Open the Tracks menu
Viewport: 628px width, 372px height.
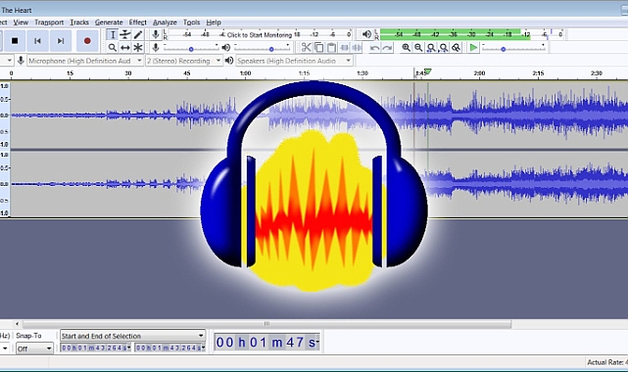point(79,23)
